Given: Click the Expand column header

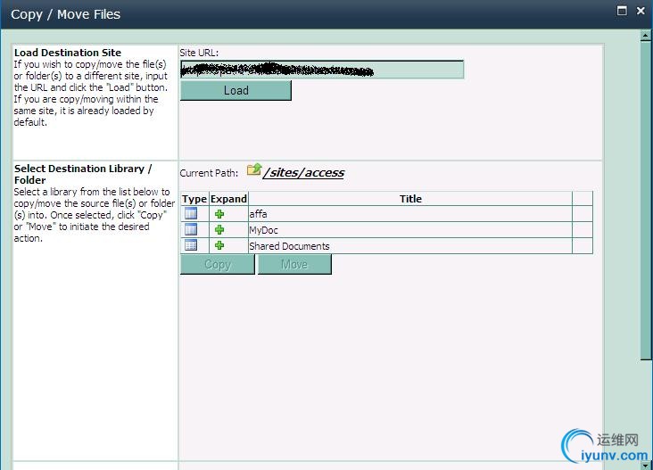Looking at the screenshot, I should point(228,199).
